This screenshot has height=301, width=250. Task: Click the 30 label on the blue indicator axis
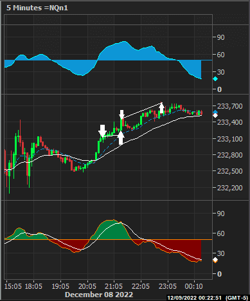(221, 72)
